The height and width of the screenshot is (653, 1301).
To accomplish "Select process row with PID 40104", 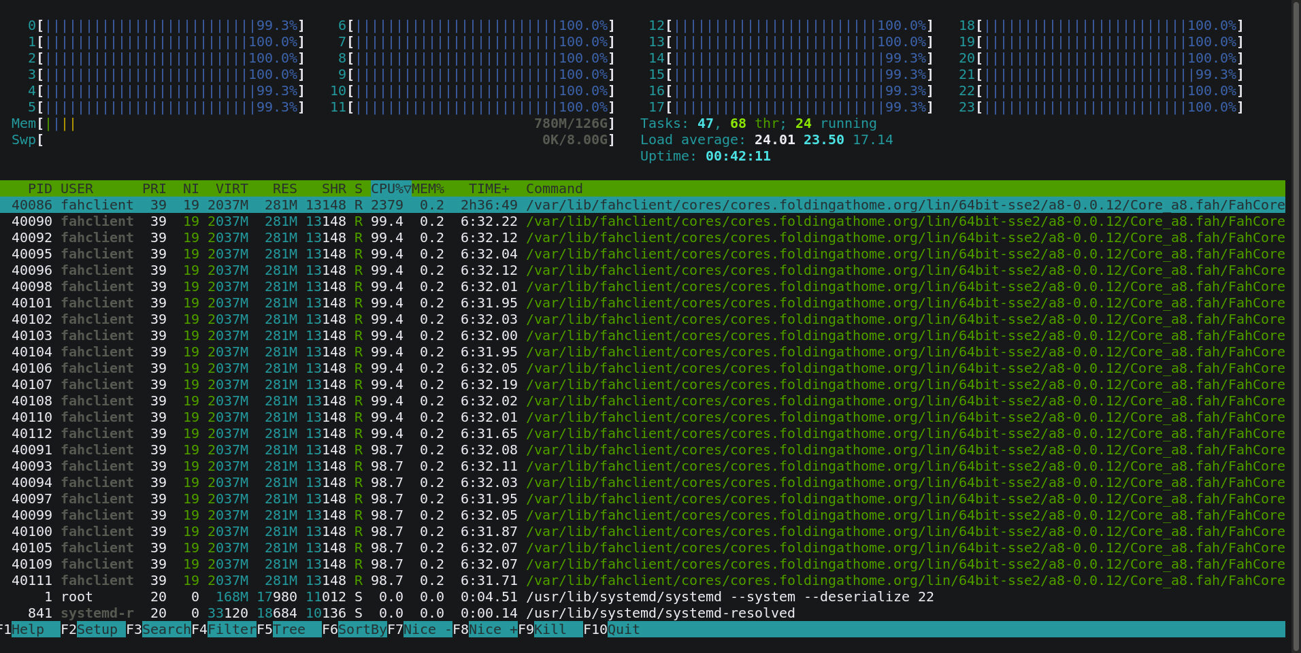I will (x=642, y=352).
